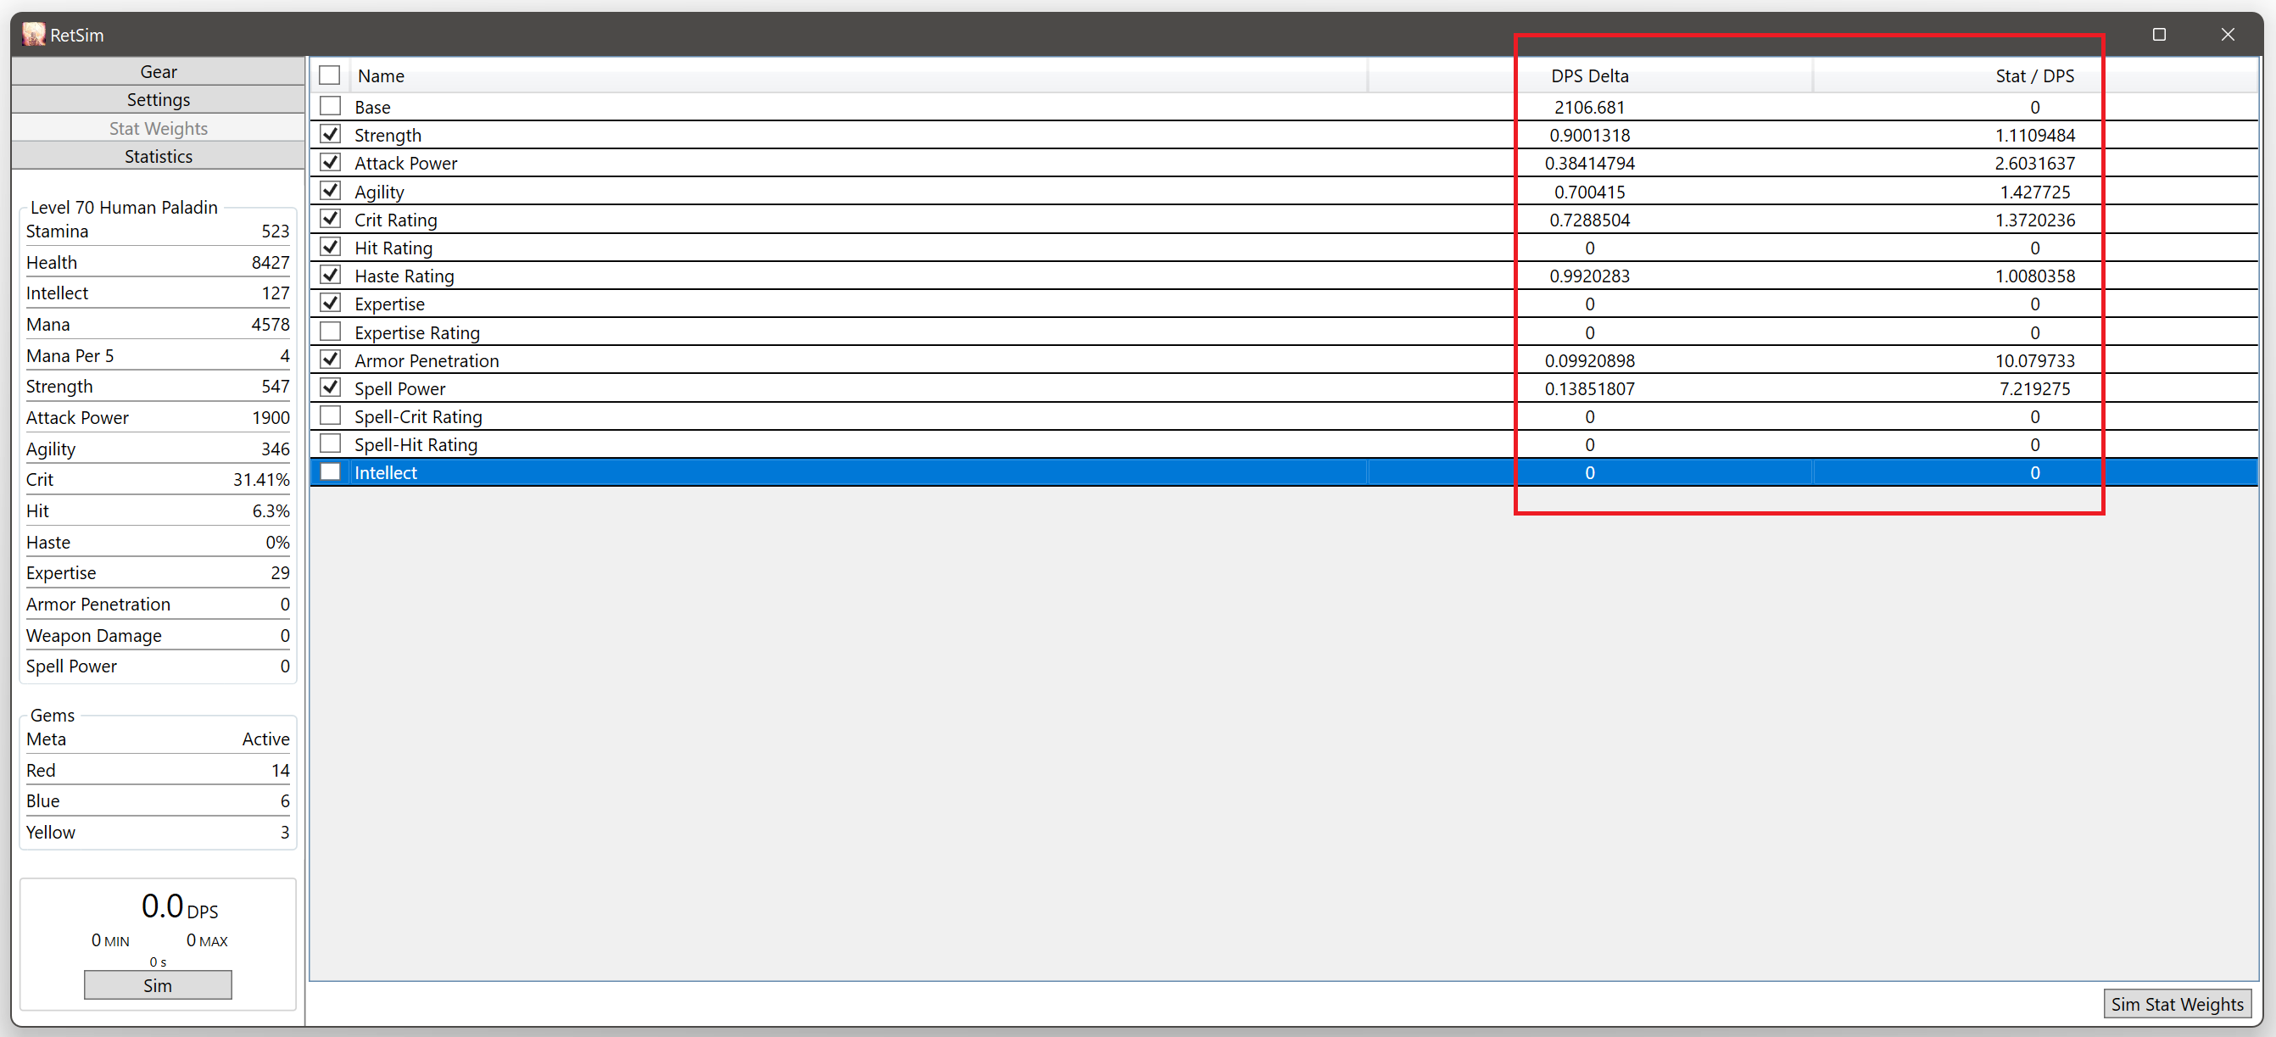Image resolution: width=2276 pixels, height=1037 pixels.
Task: Click Haste Rating Stat/DPS value 1.0080358
Action: click(2035, 276)
